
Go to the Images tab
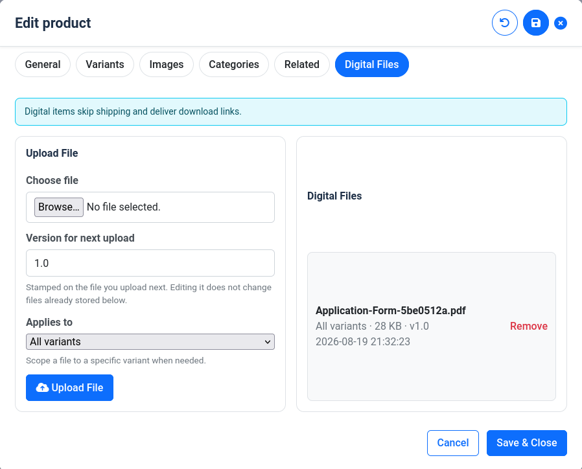click(x=167, y=65)
